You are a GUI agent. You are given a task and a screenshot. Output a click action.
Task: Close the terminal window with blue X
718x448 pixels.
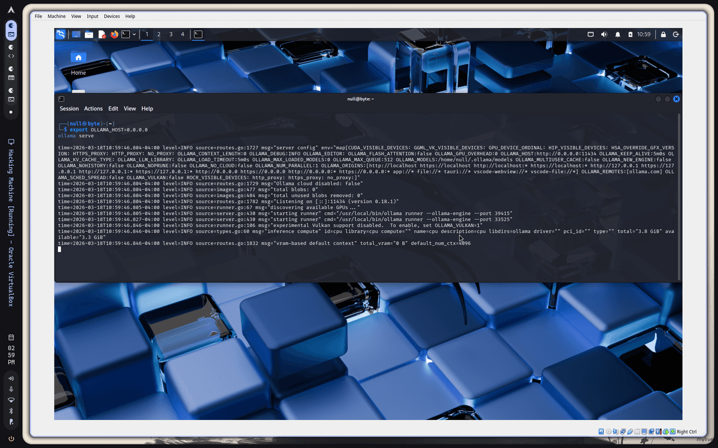coord(676,99)
